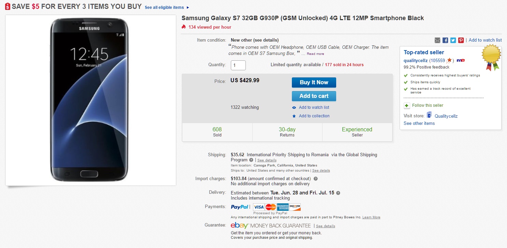Expand shipping See details link
Screen dimensions: 507x248
267,160
